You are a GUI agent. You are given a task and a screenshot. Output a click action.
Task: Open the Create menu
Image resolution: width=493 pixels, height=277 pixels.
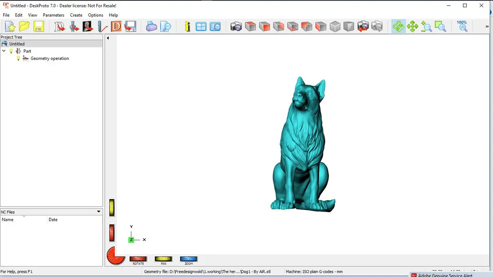[x=76, y=15]
